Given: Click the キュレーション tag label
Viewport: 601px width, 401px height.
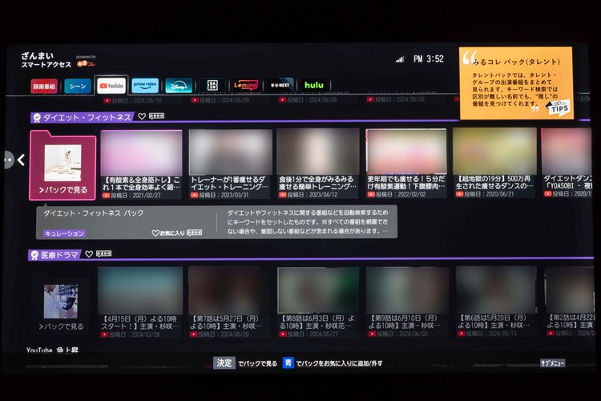Looking at the screenshot, I should tap(64, 233).
